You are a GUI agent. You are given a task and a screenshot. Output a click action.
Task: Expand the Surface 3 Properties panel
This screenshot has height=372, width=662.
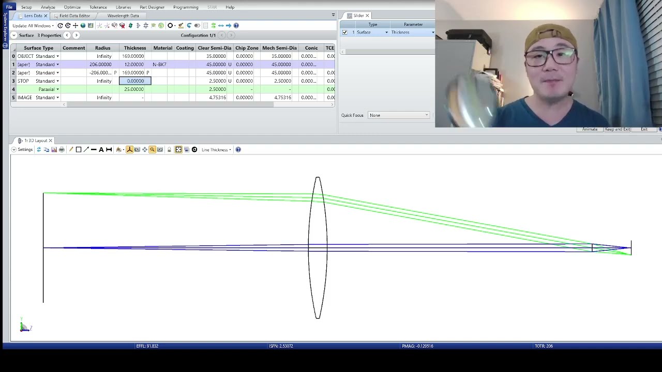[14, 35]
